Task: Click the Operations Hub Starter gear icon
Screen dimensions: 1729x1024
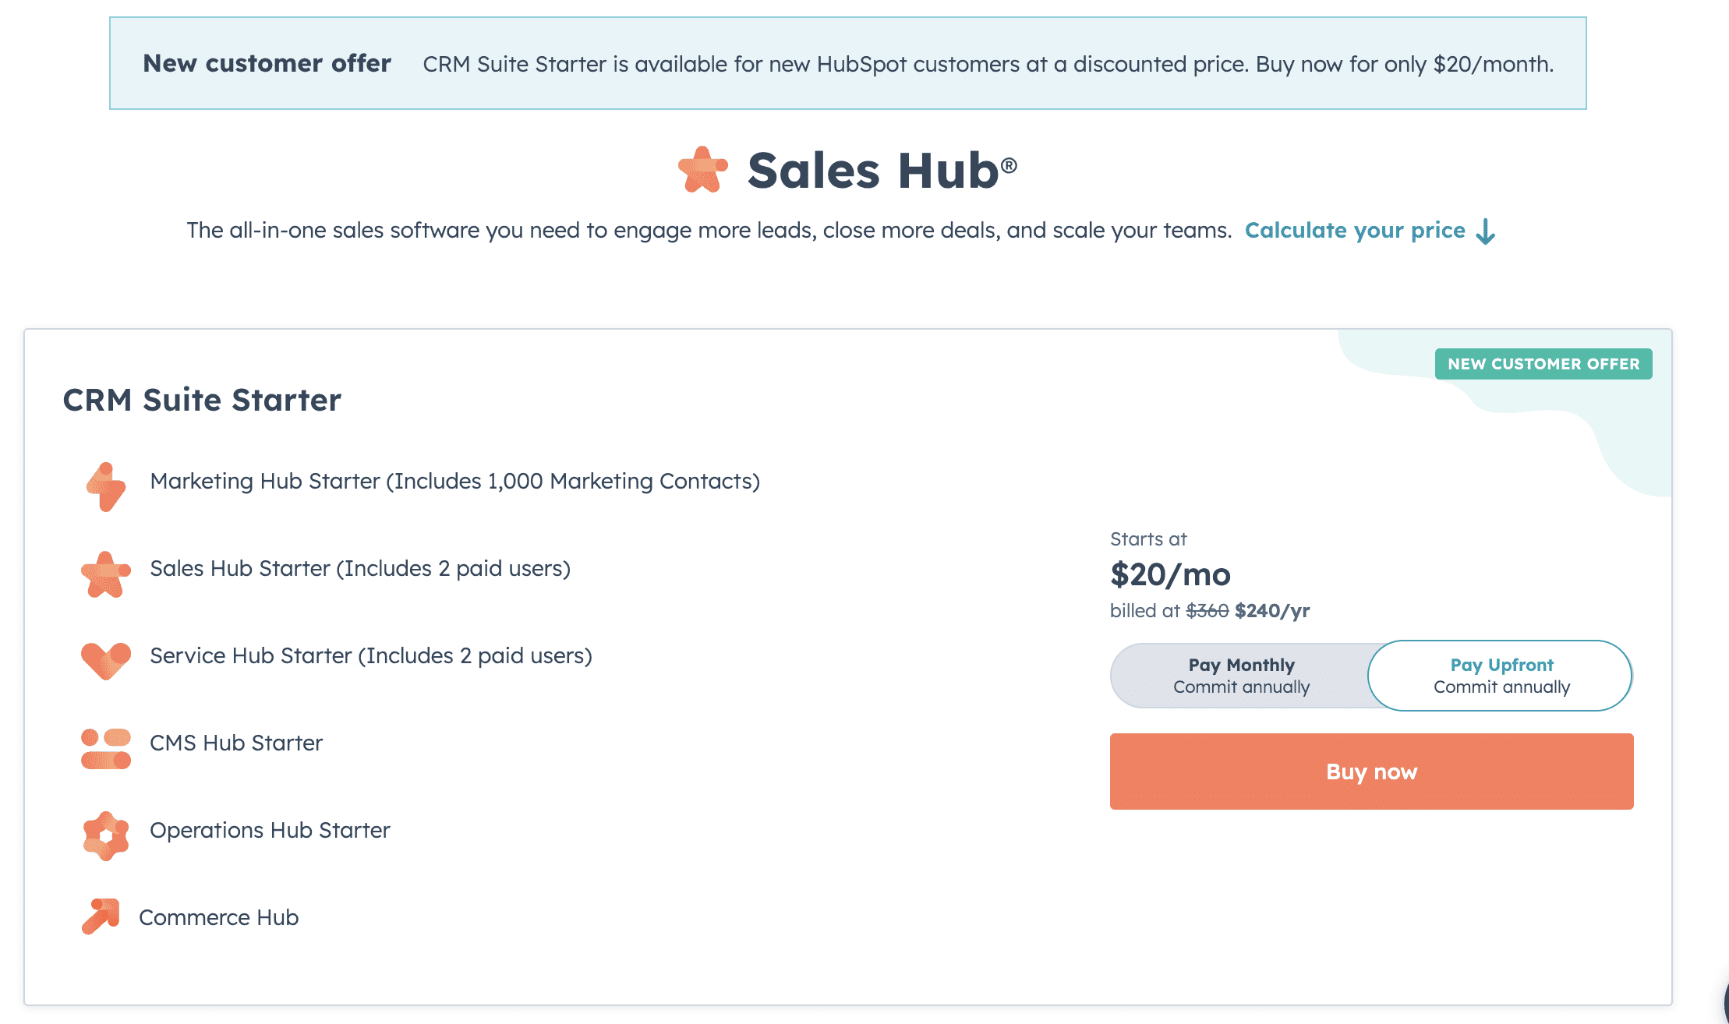Action: point(106,836)
